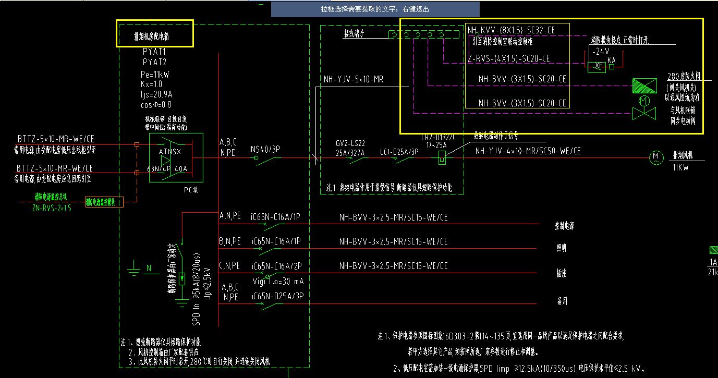Select the 同步电动阀 text
The image size is (718, 378).
click(683, 120)
